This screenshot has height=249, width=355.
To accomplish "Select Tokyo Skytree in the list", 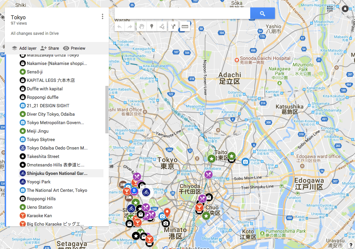I will (x=61, y=139).
